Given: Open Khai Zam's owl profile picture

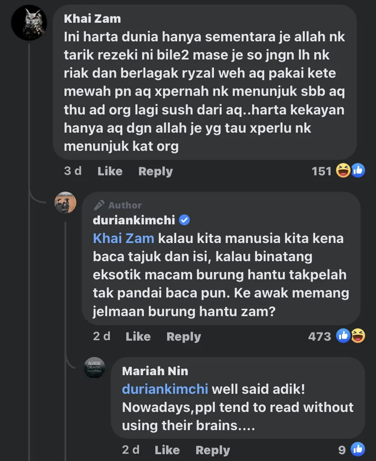Looking at the screenshot, I should [29, 23].
